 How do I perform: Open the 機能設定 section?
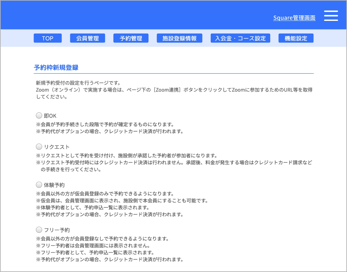click(296, 38)
